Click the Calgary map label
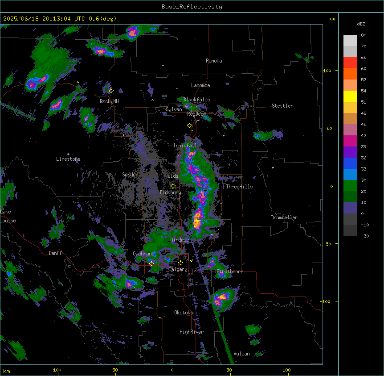 tap(178, 269)
